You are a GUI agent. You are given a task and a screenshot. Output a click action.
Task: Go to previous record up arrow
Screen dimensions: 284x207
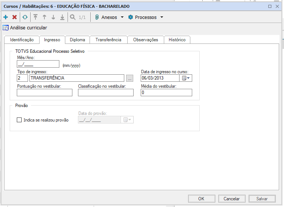click(44, 17)
